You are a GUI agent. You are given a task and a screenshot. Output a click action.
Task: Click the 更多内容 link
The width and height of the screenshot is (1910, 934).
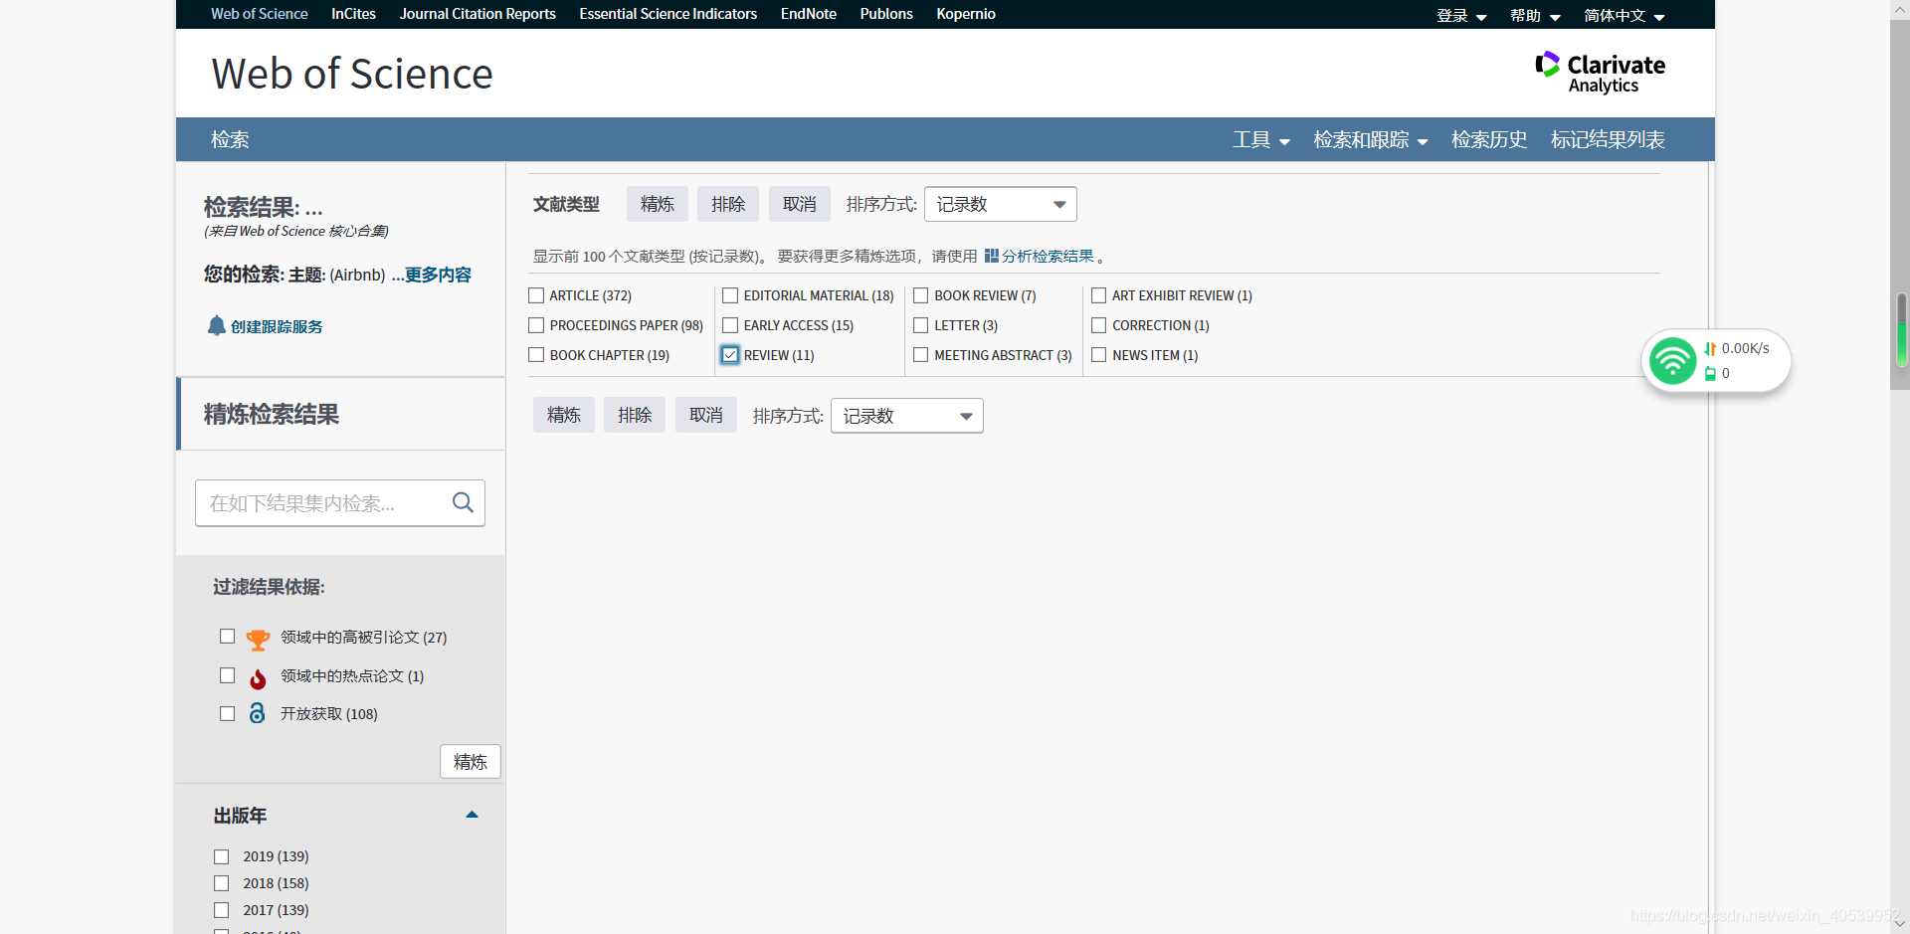(438, 275)
